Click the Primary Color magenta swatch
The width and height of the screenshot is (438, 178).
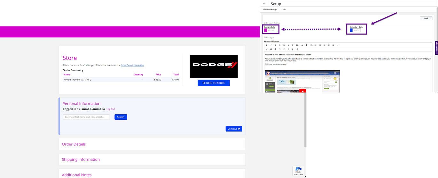point(266,30)
